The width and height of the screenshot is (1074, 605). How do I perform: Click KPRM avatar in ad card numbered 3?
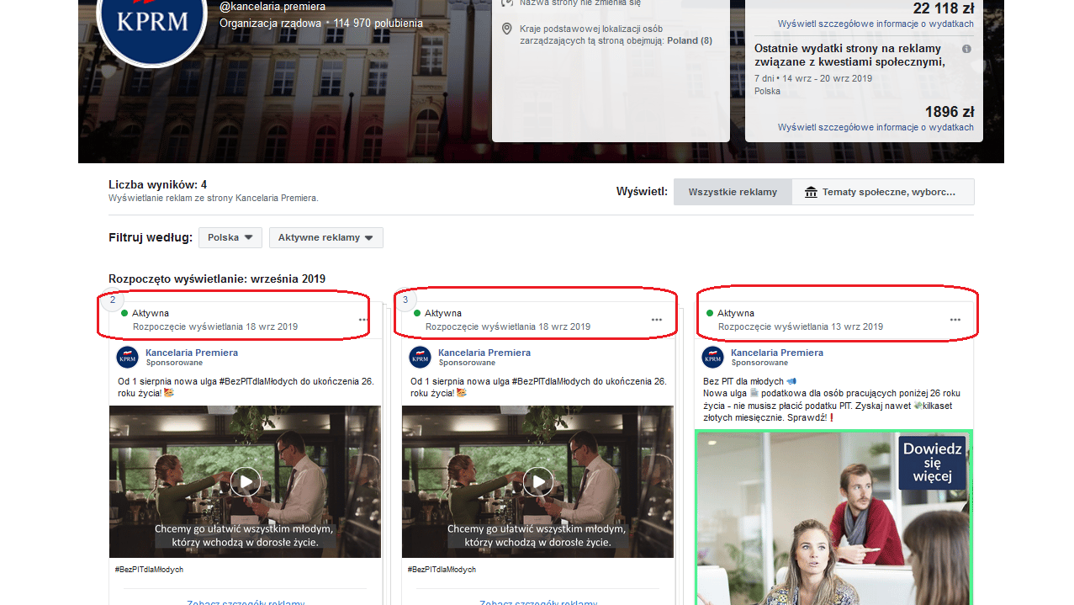click(420, 357)
